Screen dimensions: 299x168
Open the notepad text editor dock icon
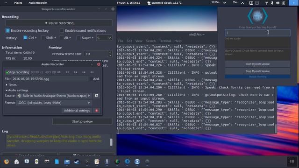tap(97, 162)
